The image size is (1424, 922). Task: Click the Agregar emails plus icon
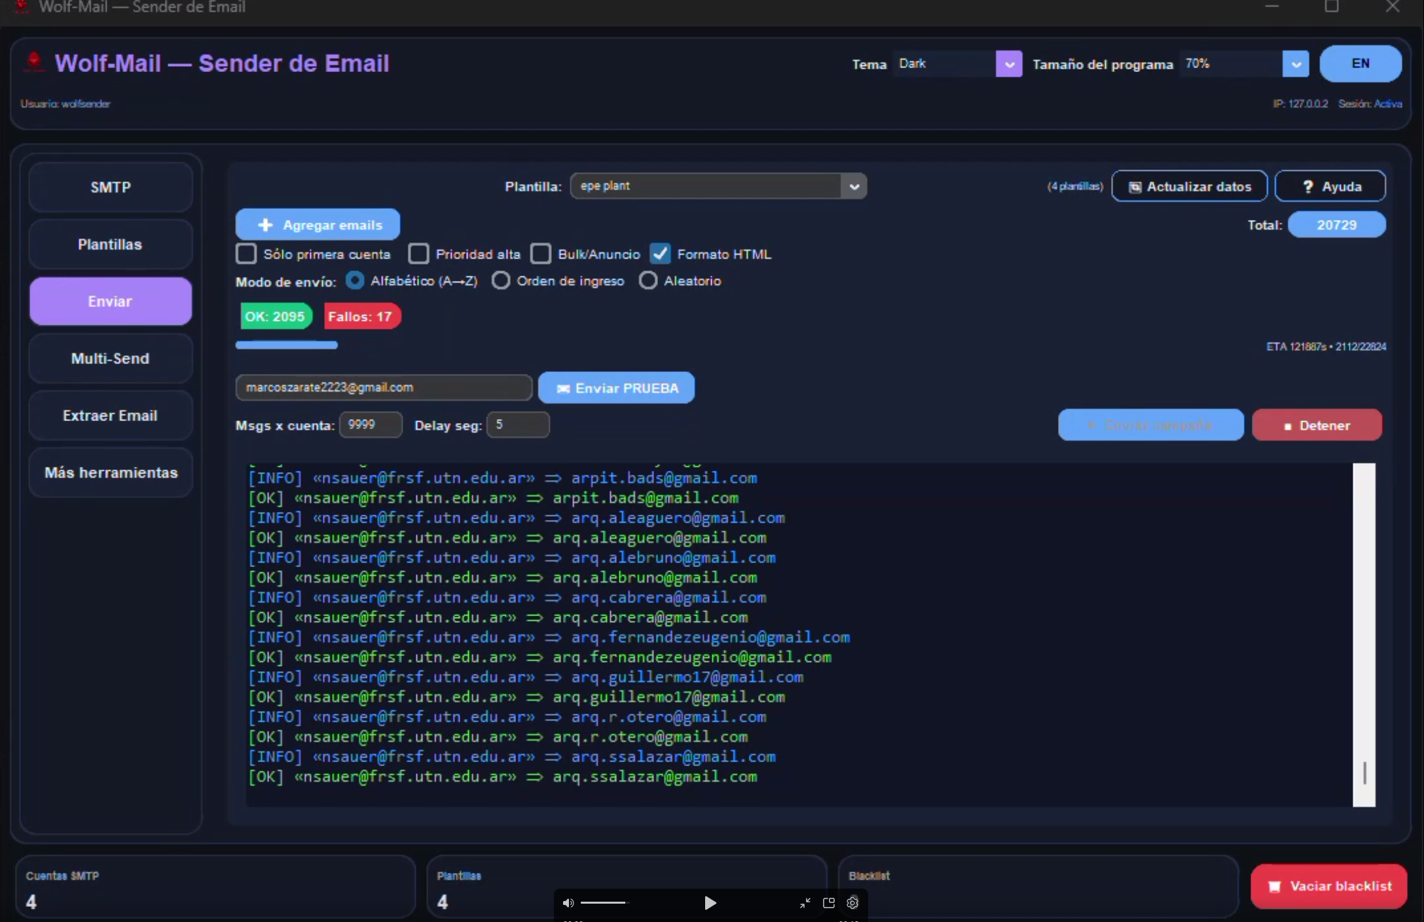pos(265,224)
